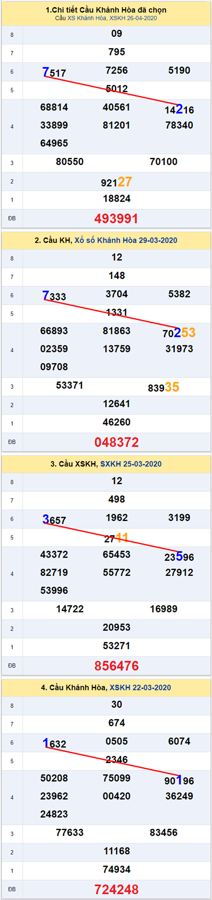
Task: Click number 1331 in the second table
Action: 117,313
